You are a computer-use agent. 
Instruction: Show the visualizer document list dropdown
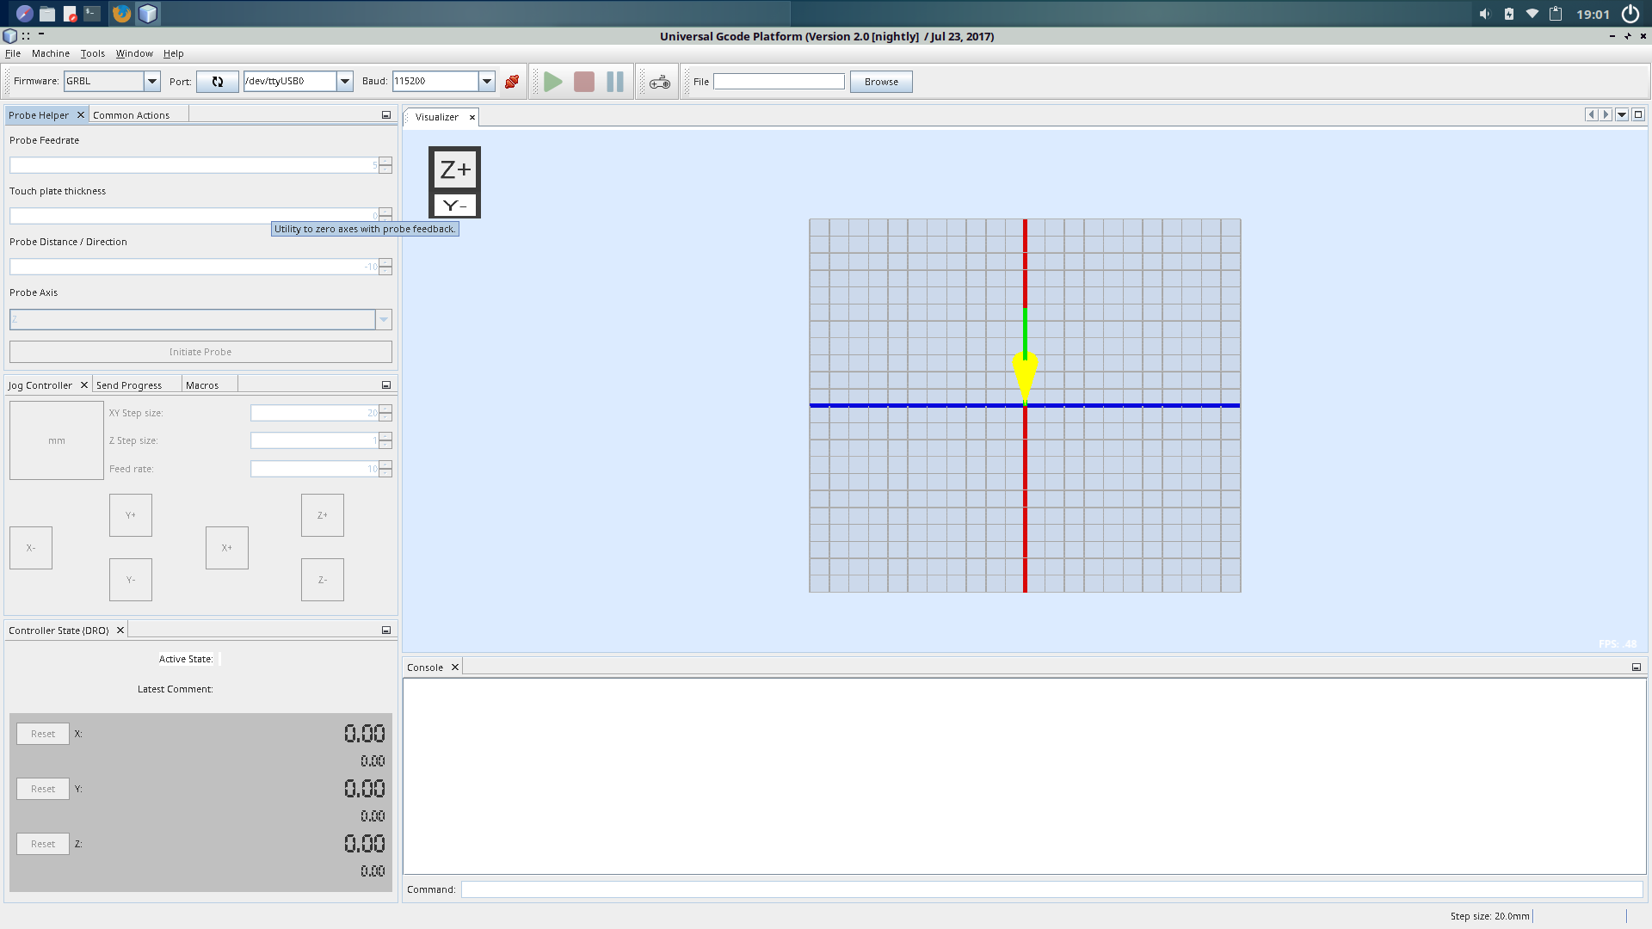pos(1622,115)
